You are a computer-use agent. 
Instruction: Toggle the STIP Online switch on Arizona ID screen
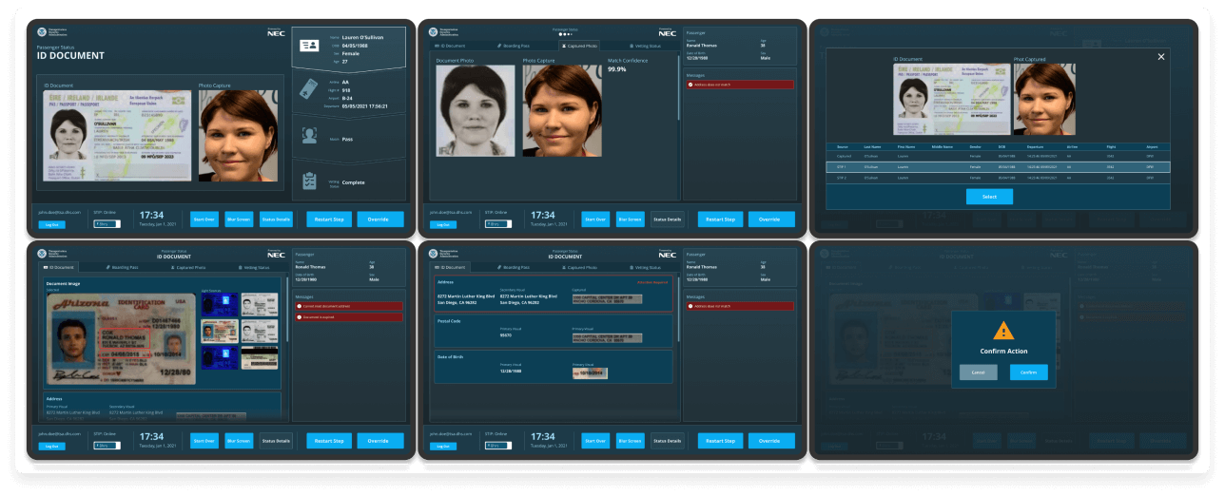107,445
